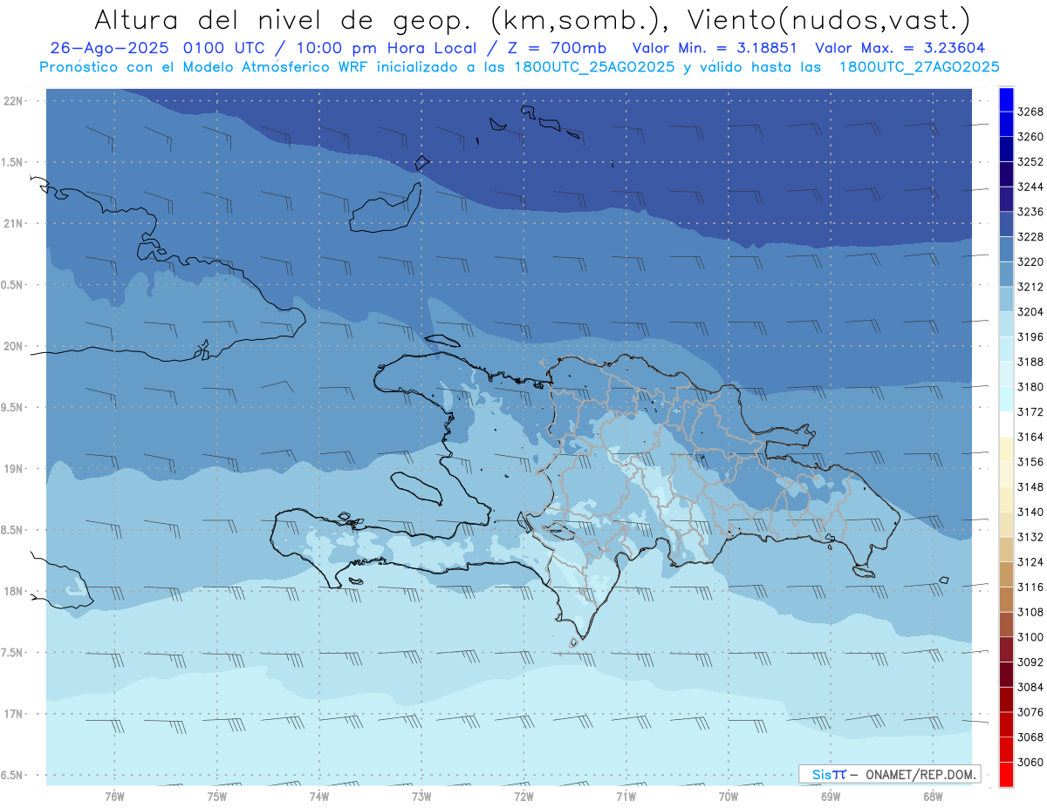Click the 3108 legend value

(1030, 612)
